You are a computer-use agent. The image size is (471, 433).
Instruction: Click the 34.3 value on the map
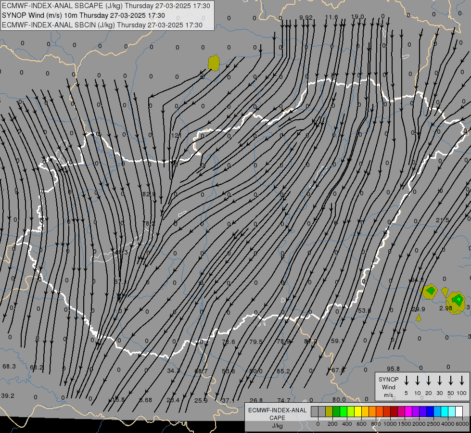pos(173,371)
